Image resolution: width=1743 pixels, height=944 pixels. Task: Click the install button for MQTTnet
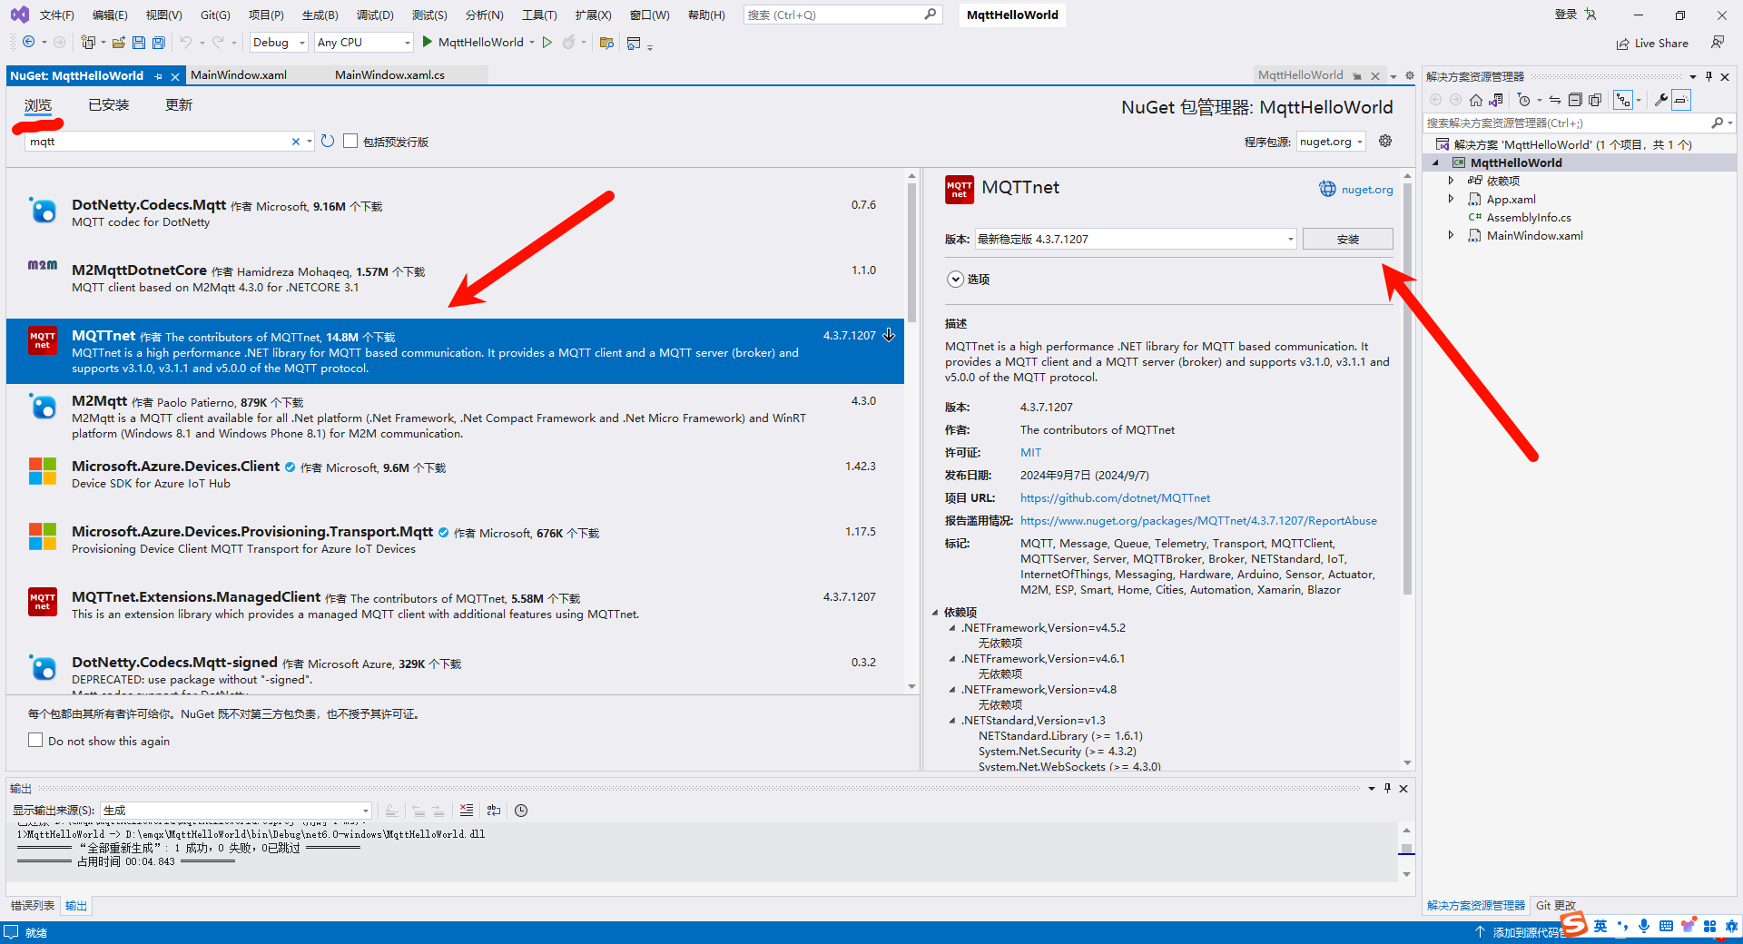[x=1347, y=240]
